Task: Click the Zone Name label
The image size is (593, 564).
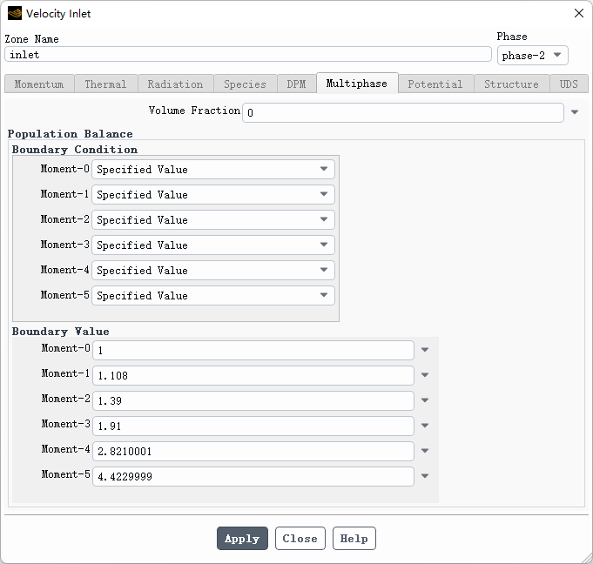Action: (x=31, y=39)
